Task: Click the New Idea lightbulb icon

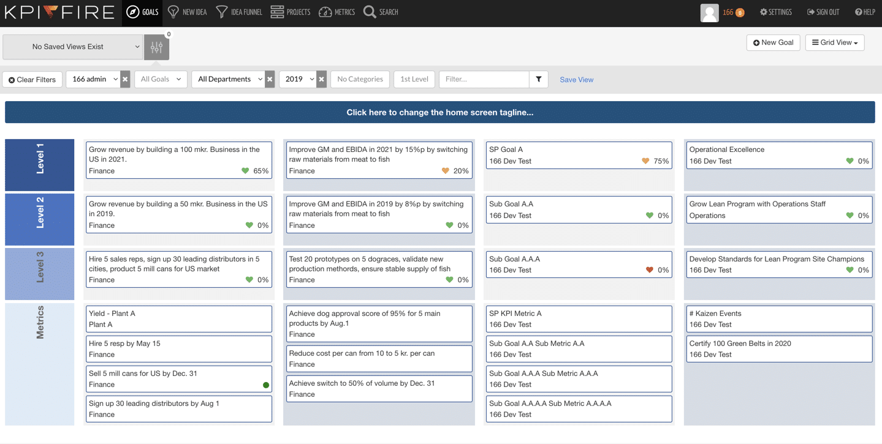Action: [173, 12]
